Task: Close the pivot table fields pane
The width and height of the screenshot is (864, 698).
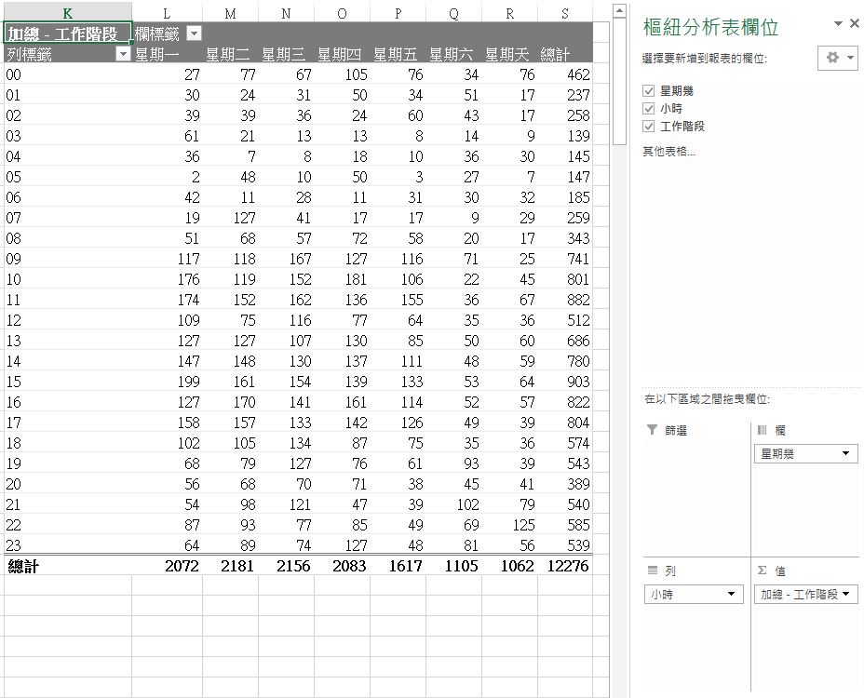Action: point(855,23)
